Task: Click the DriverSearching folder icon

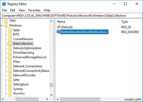Action: coord(10,53)
